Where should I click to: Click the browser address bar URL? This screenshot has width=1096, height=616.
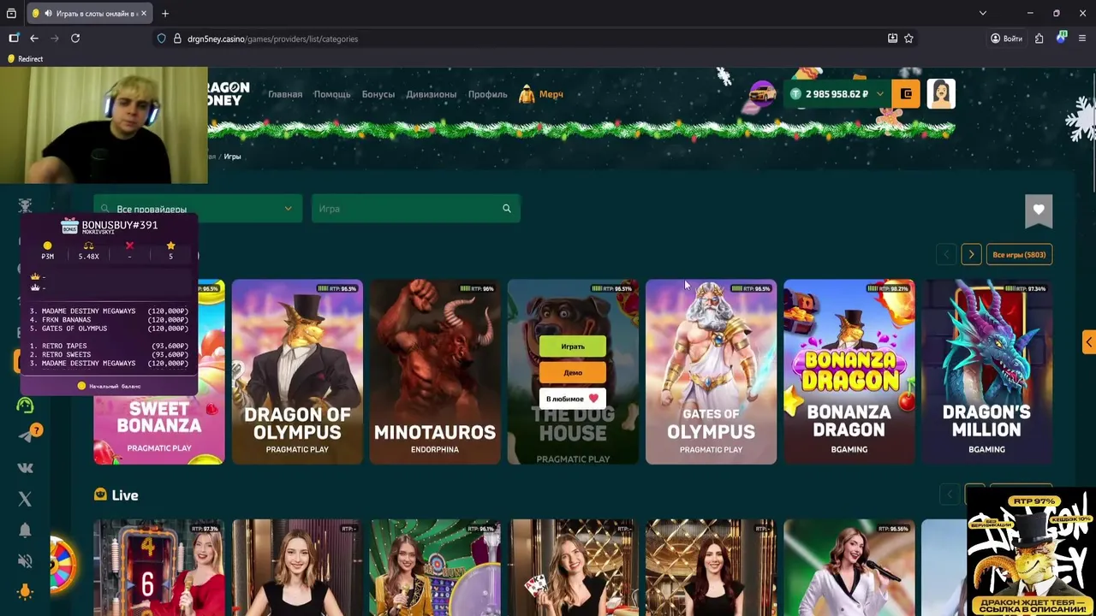272,38
